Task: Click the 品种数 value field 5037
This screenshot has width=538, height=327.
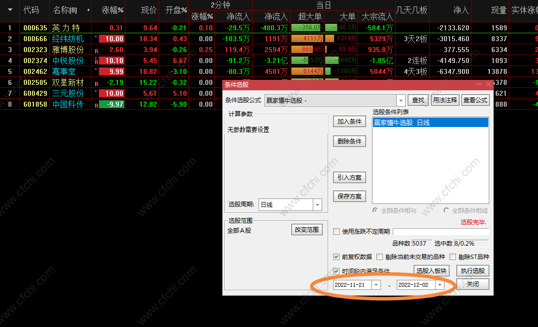Action: click(x=421, y=244)
